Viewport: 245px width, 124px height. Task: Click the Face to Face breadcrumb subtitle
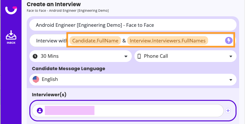coord(68,11)
